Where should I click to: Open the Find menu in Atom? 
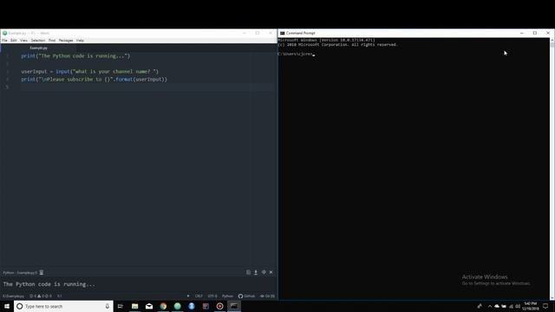[52, 41]
